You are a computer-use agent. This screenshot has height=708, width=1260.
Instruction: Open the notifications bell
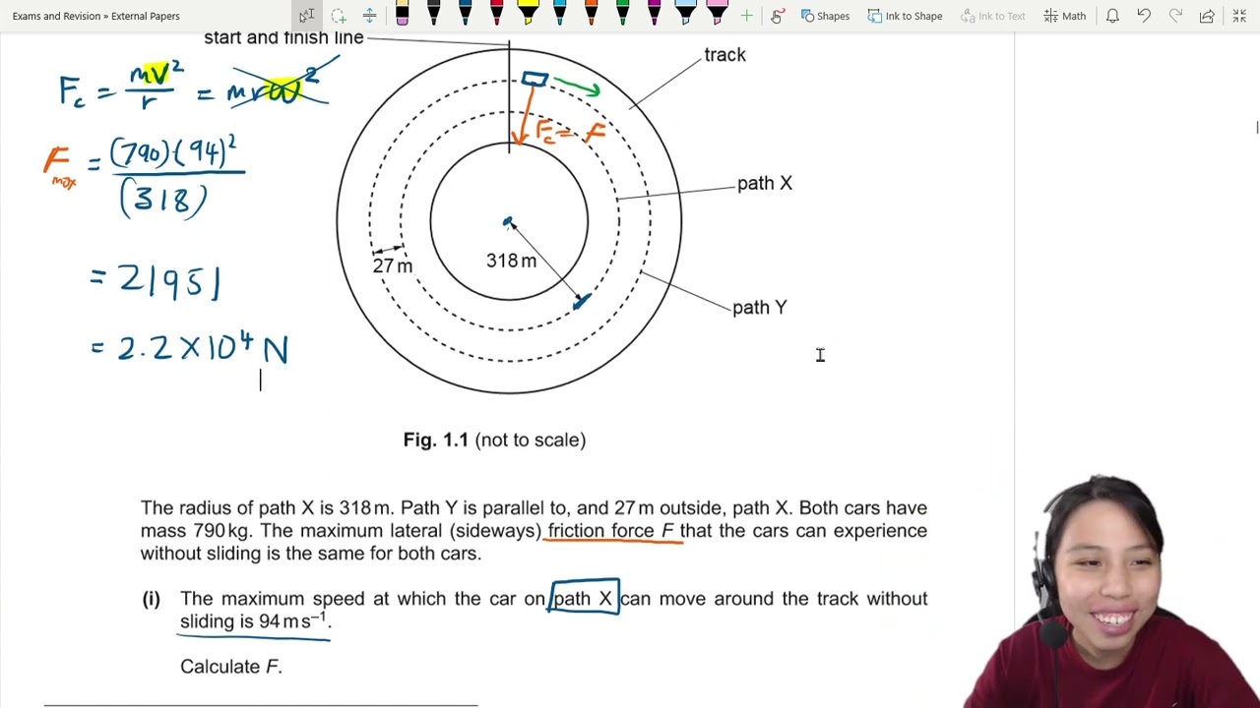[1112, 16]
